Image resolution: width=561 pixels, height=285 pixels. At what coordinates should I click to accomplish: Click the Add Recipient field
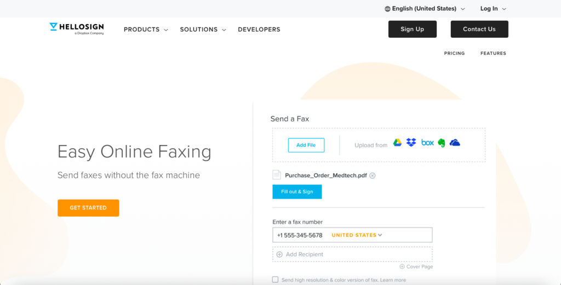click(352, 254)
